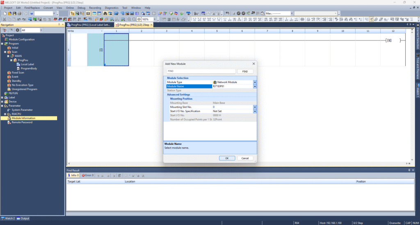This screenshot has height=225, width=420.
Task: Select the Fixed Scan tree item
Action: 18,73
